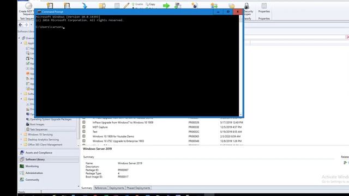Click the 'Test' task sequence name
This screenshot has height=196, width=349.
pos(95,132)
